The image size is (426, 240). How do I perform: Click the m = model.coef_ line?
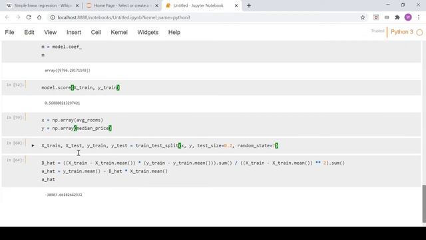[x=61, y=47]
